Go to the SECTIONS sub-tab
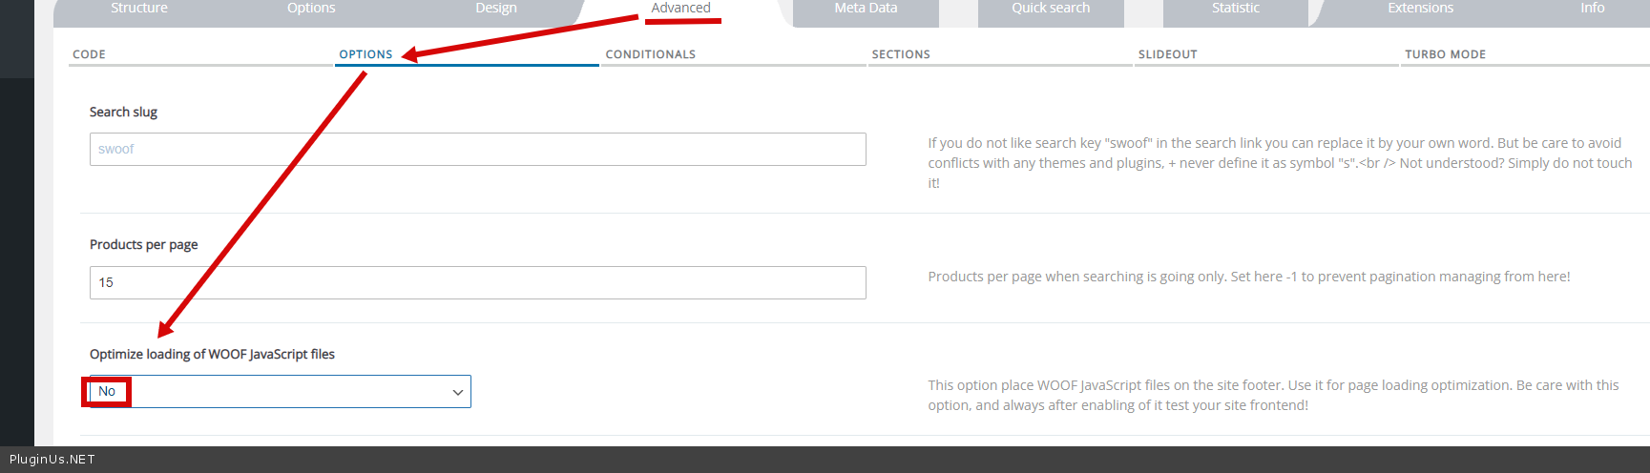Image resolution: width=1650 pixels, height=473 pixels. (901, 54)
